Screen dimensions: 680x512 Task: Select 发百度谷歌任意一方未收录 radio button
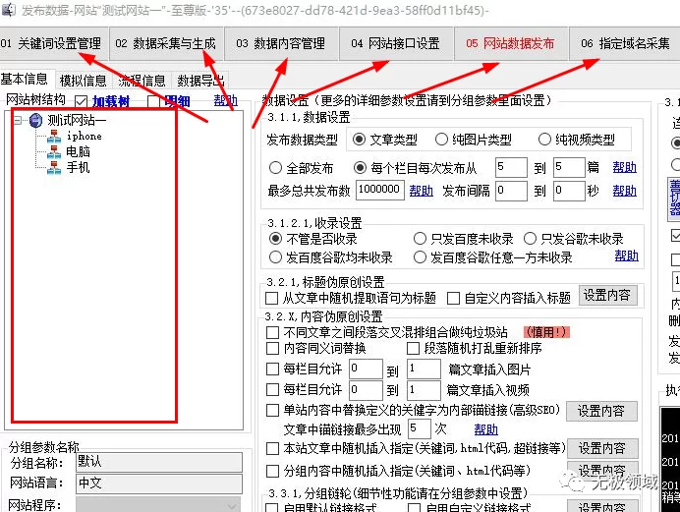420,257
